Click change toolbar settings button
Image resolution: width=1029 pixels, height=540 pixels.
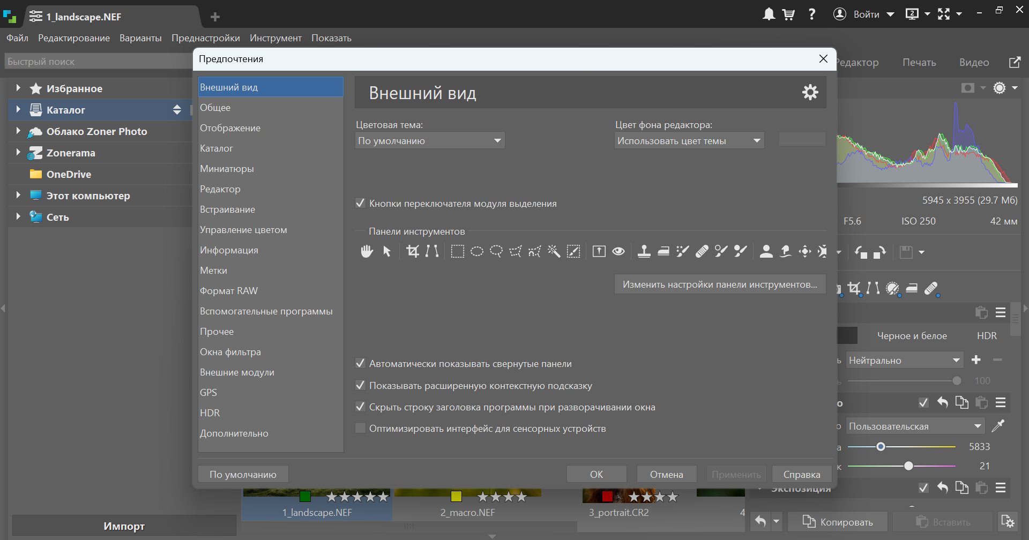720,284
